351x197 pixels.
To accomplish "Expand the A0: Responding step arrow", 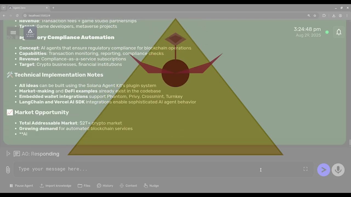I will coord(9,154).
